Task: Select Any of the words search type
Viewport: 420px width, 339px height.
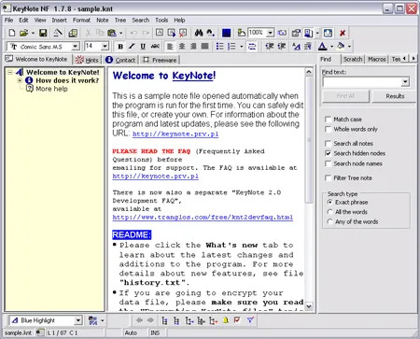Action: coord(329,221)
